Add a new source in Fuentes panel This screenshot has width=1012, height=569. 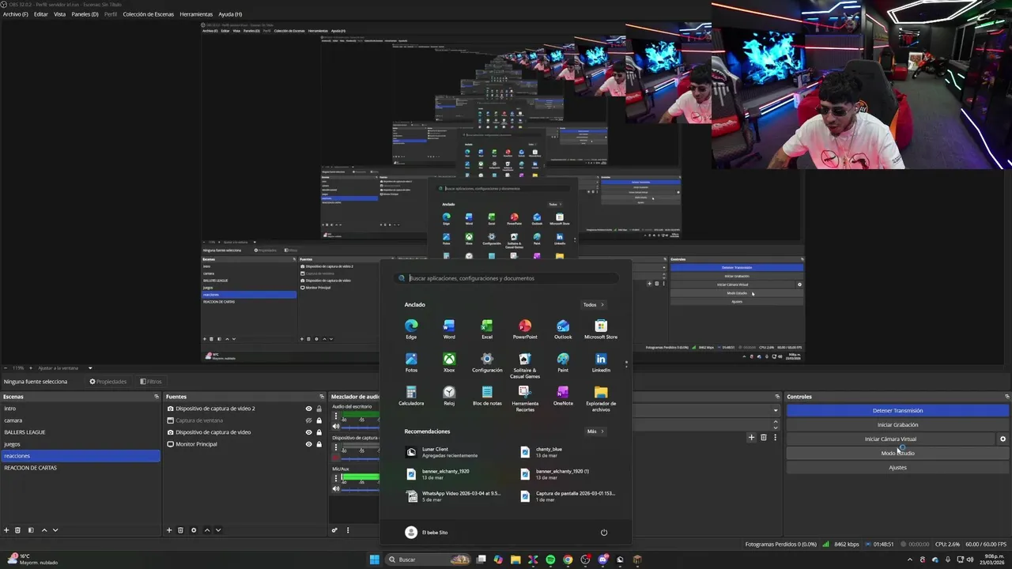click(169, 530)
